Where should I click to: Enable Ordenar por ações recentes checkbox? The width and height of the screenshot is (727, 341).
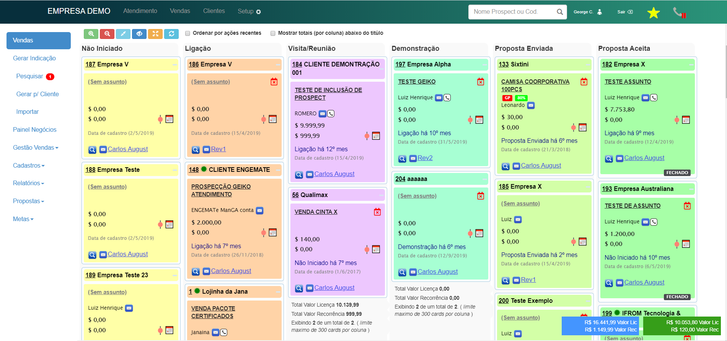click(187, 33)
